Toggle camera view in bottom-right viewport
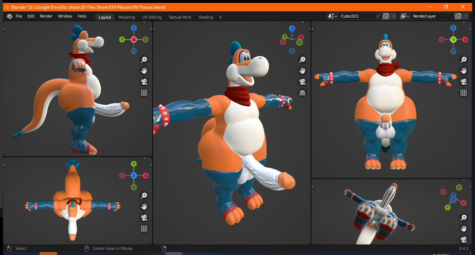Image resolution: width=475 pixels, height=255 pixels. tap(464, 239)
